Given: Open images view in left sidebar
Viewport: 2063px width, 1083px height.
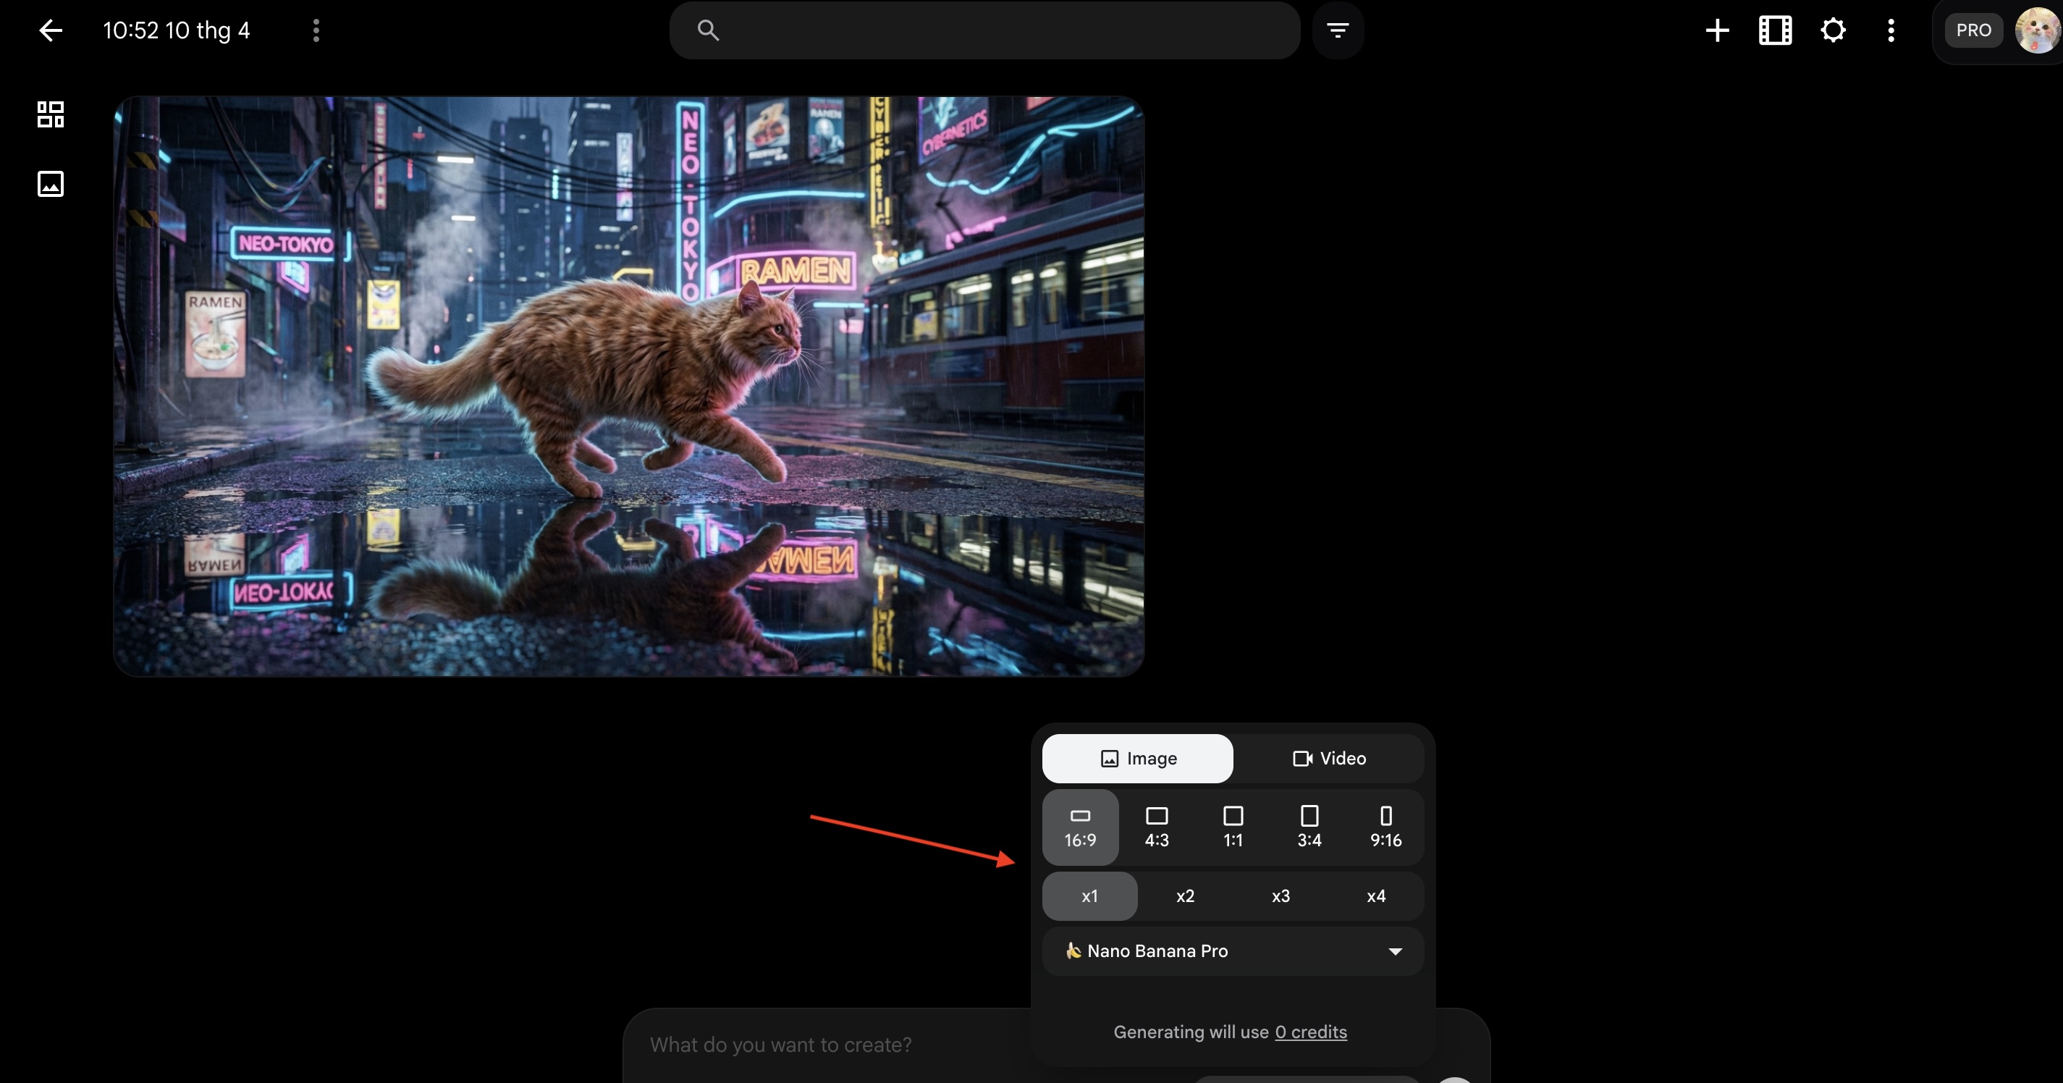Looking at the screenshot, I should [x=51, y=183].
